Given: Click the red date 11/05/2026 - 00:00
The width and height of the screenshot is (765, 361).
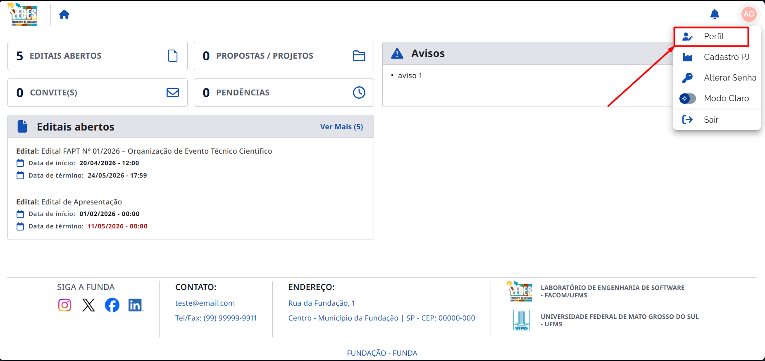Looking at the screenshot, I should pos(117,226).
